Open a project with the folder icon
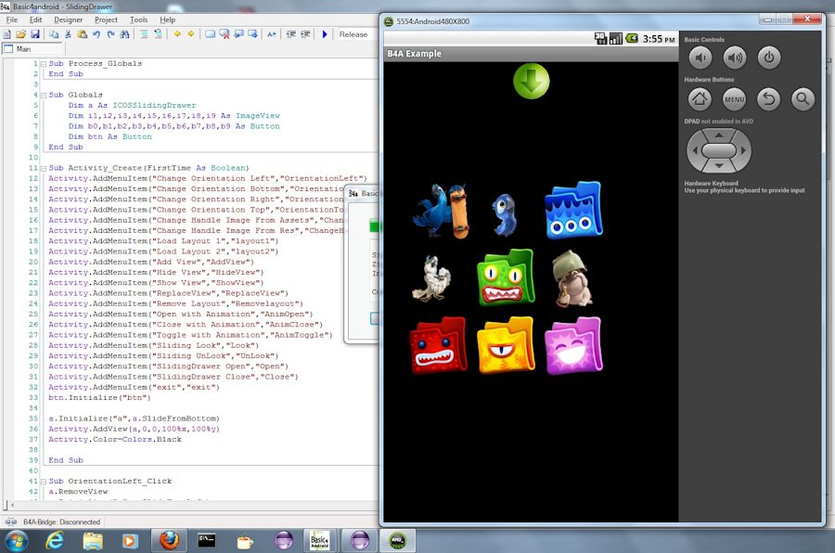The height and width of the screenshot is (553, 835). 20,34
